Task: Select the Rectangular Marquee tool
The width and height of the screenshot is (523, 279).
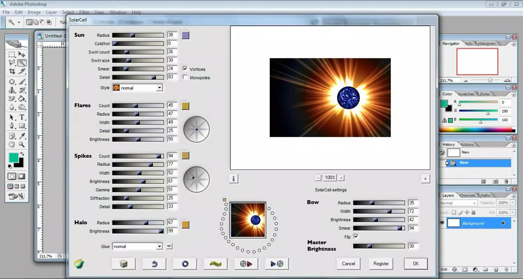Action: 12,54
